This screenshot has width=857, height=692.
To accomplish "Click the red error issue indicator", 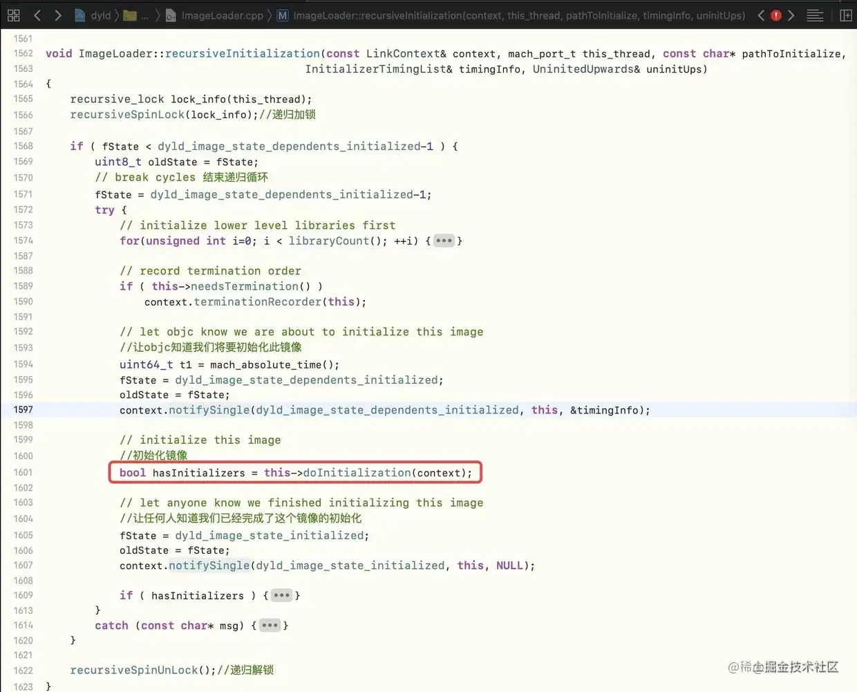I will tap(776, 15).
